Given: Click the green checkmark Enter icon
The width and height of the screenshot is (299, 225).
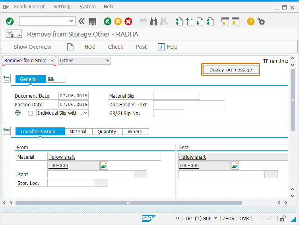Looking at the screenshot, I should coord(10,21).
